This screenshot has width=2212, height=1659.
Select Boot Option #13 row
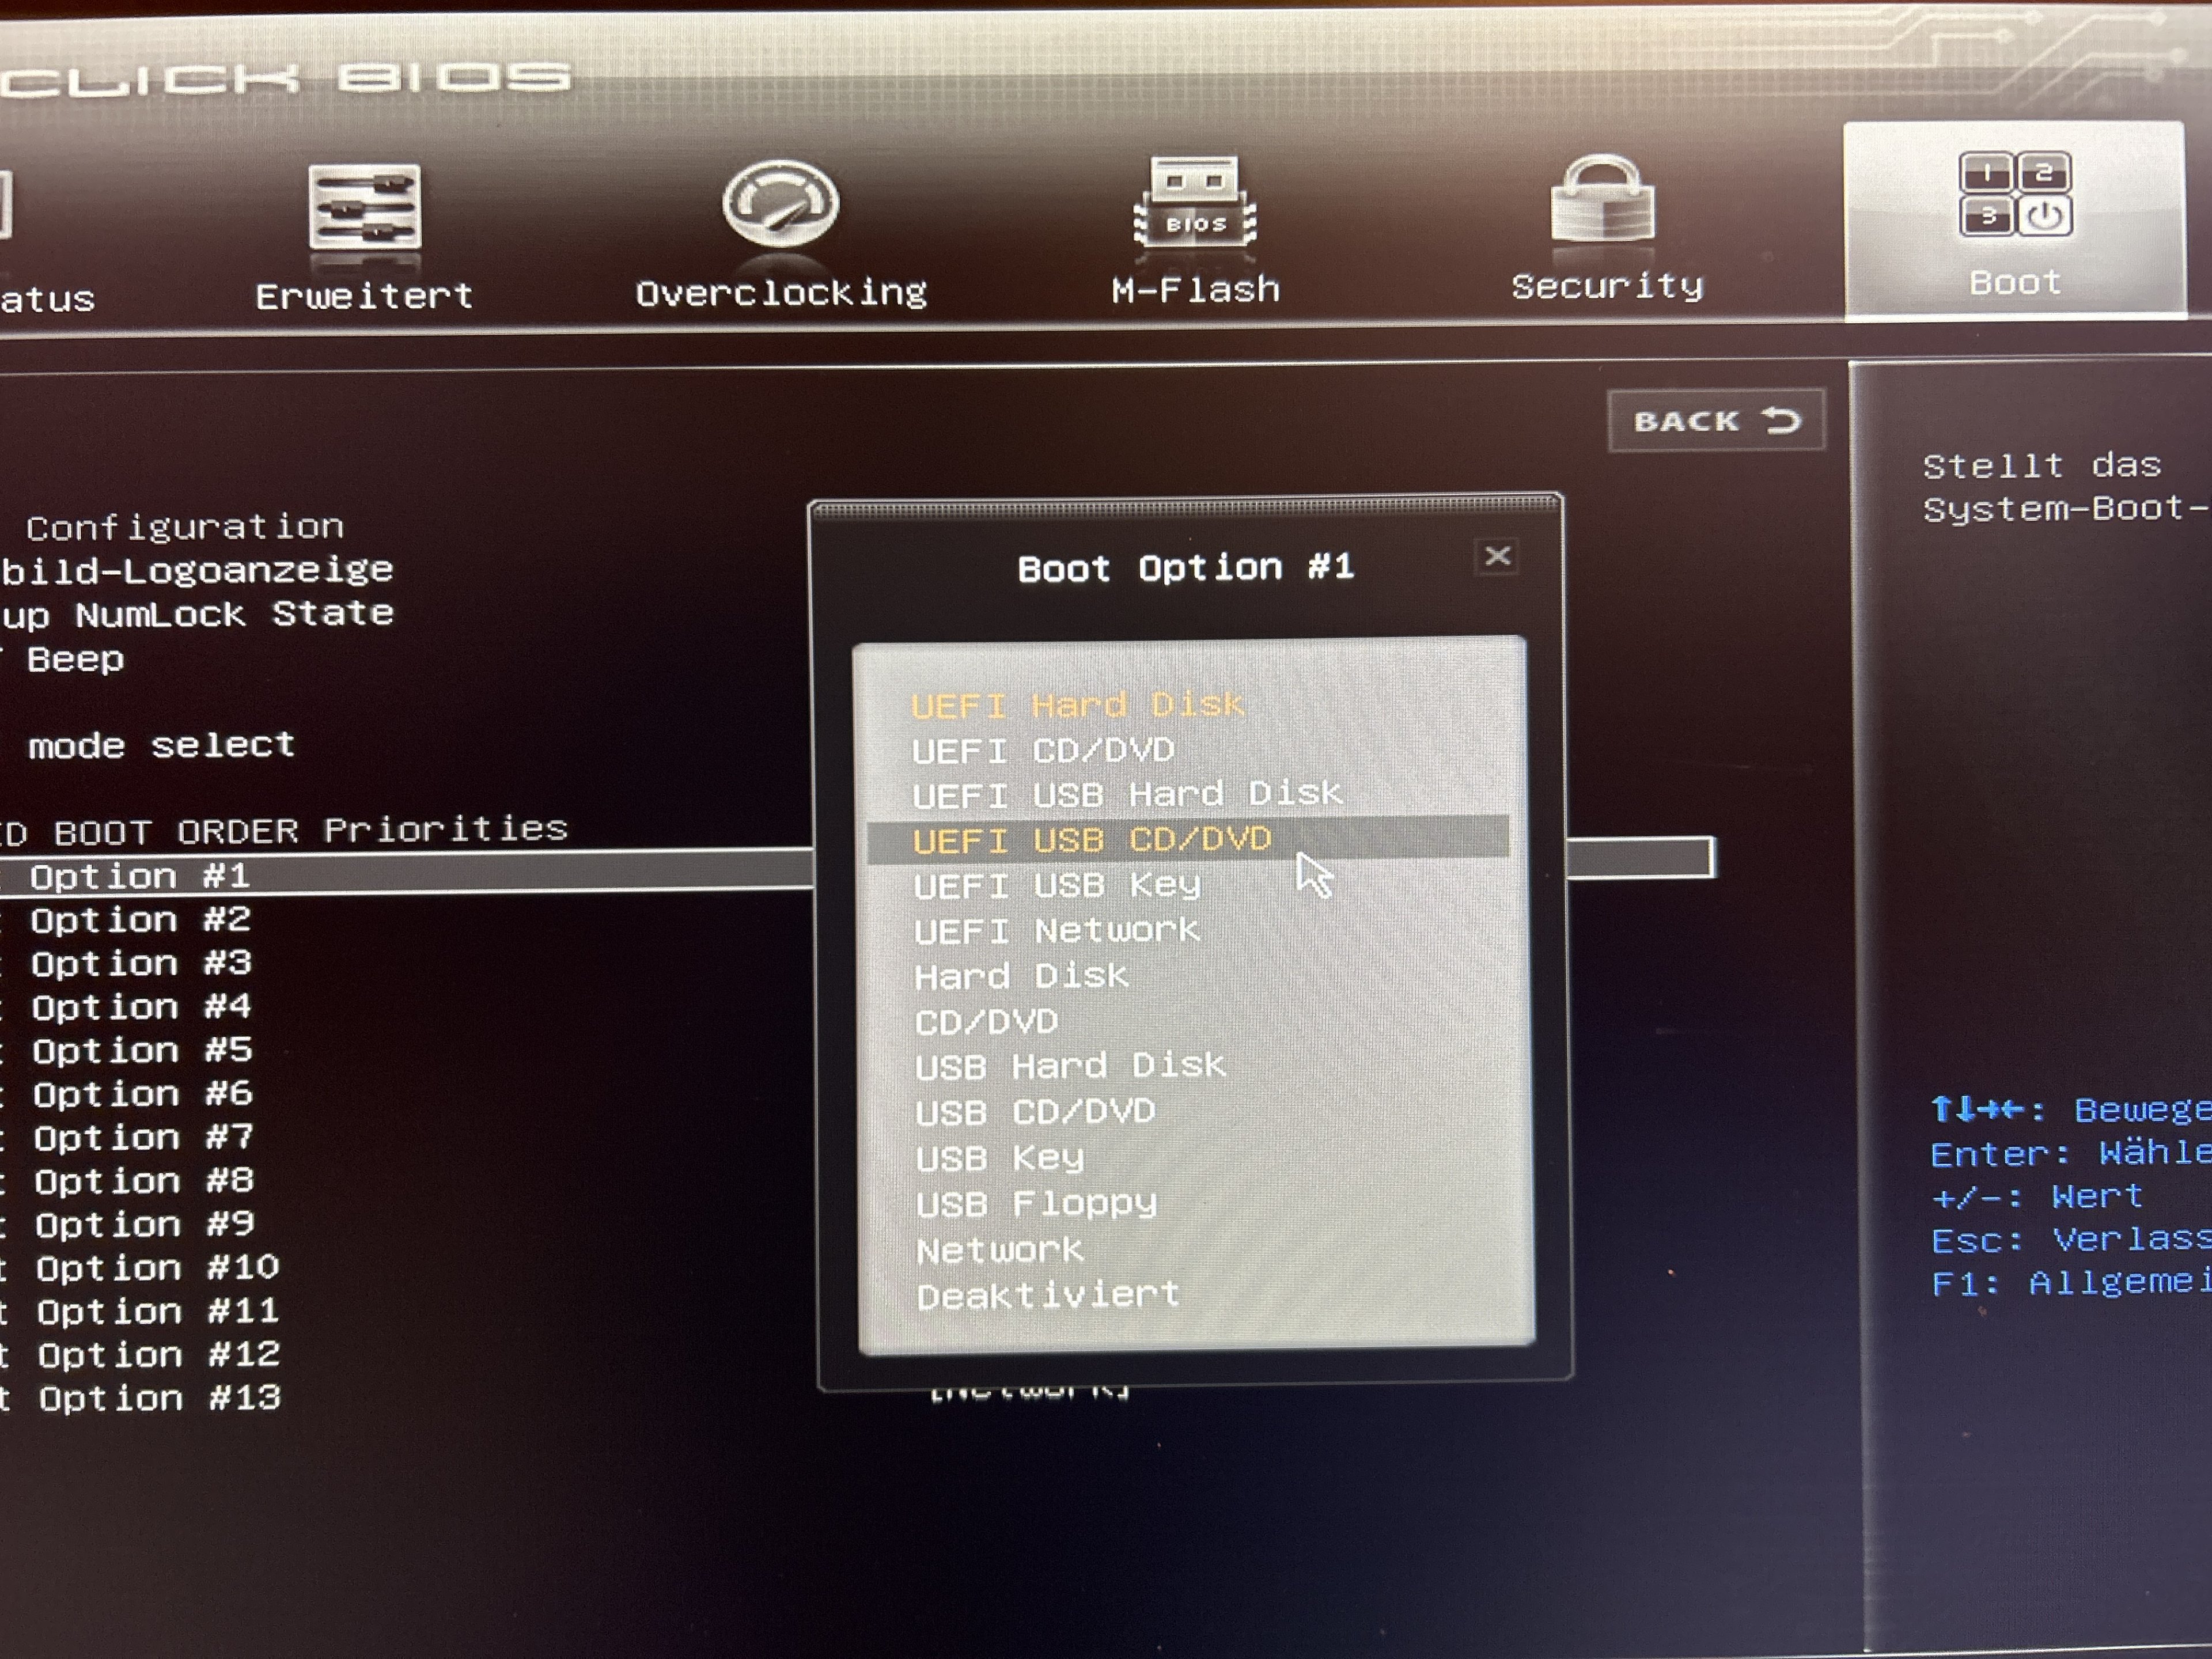[x=158, y=1398]
